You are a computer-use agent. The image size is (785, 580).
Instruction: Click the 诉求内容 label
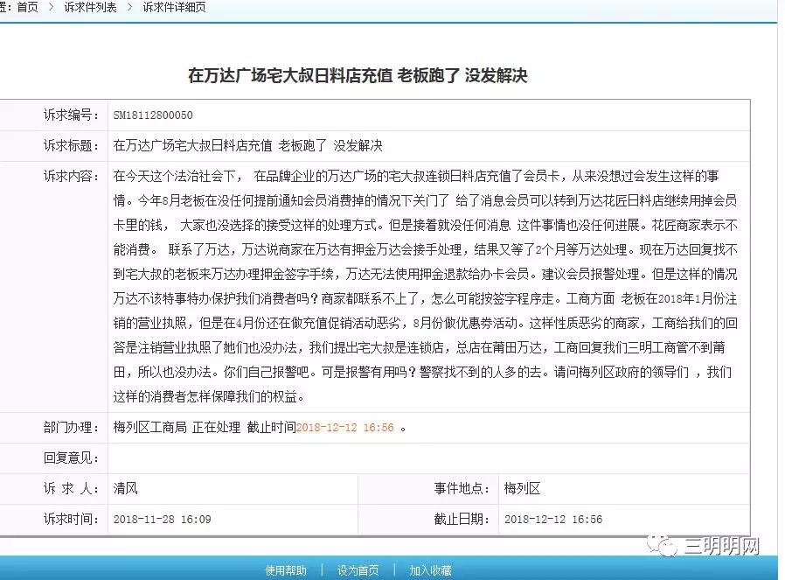pos(71,177)
